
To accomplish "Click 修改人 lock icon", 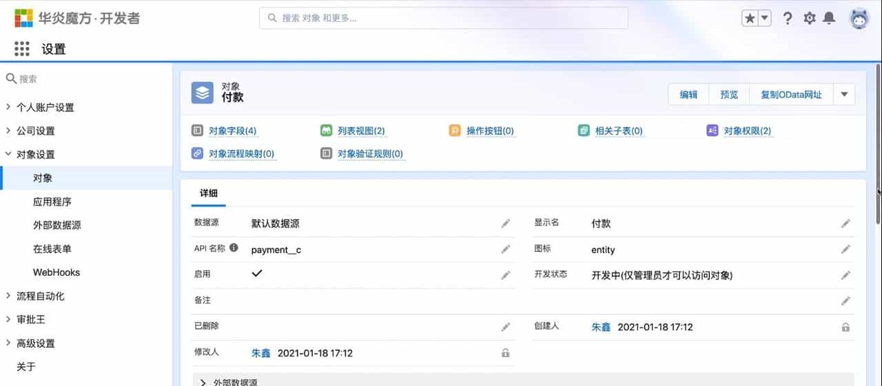I will point(505,353).
